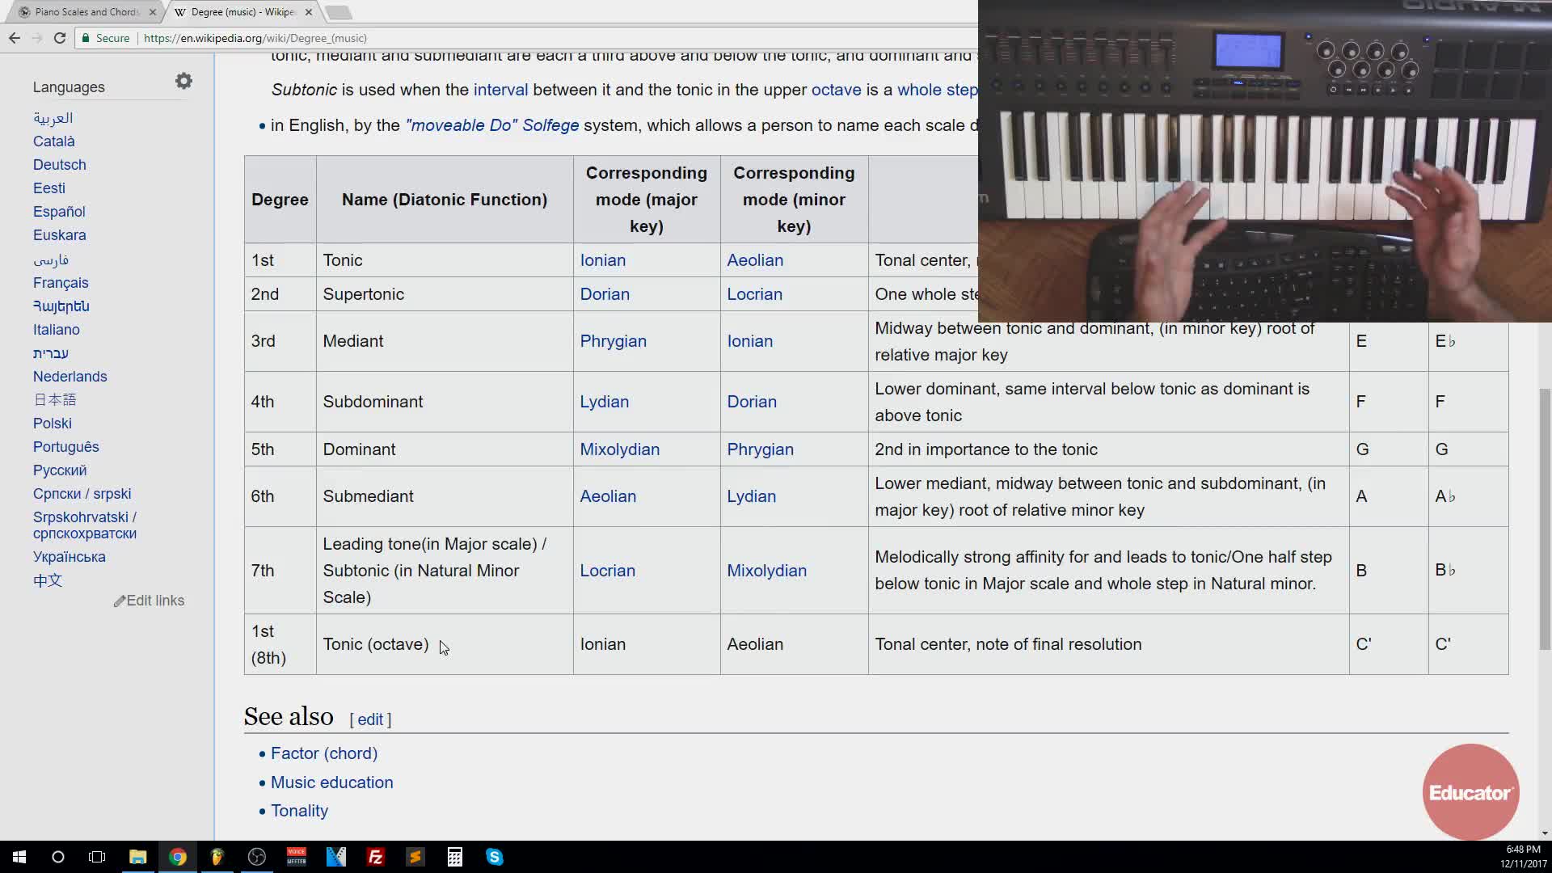The height and width of the screenshot is (873, 1552).
Task: Click the page vertical scrollbar thumb
Action: pos(1545,517)
